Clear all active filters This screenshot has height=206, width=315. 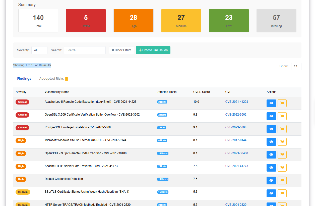tap(121, 50)
